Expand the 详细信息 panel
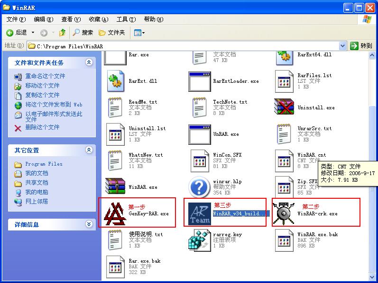 pos(89,224)
